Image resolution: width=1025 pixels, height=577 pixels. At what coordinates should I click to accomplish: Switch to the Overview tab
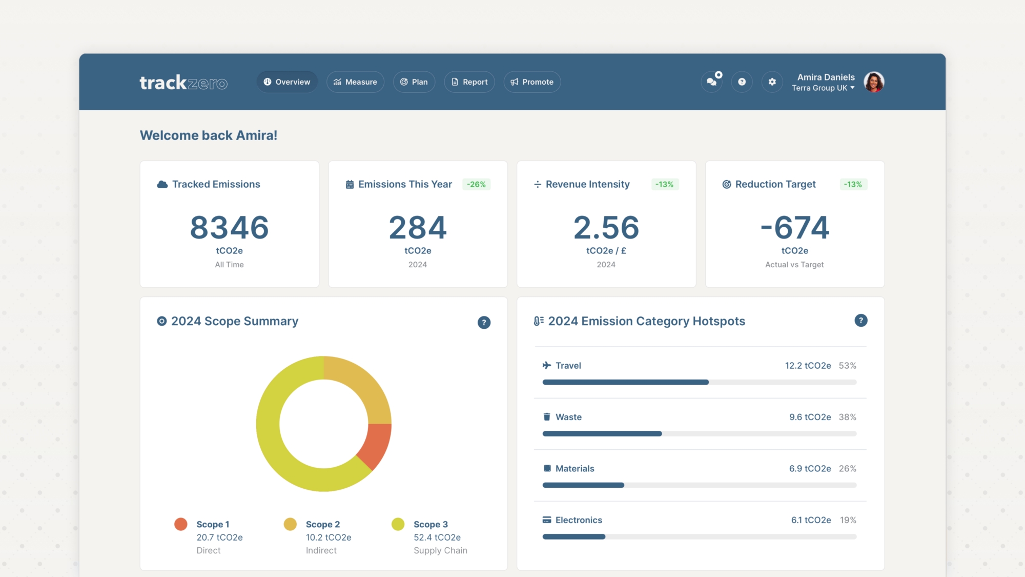(x=287, y=82)
